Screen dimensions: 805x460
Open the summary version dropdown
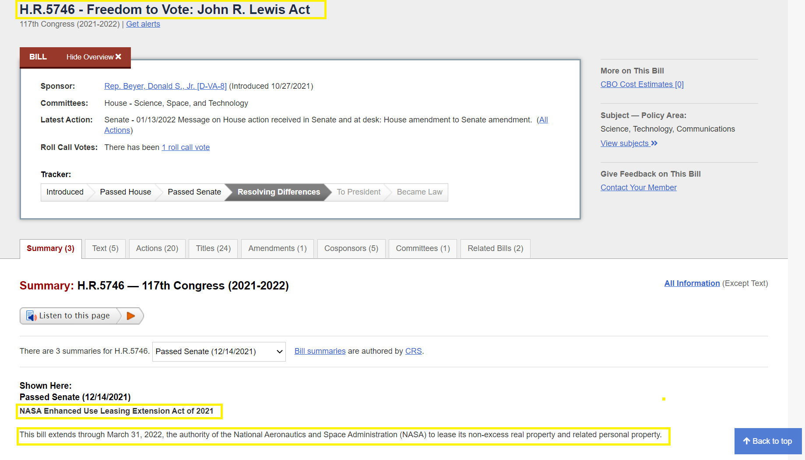click(x=219, y=352)
